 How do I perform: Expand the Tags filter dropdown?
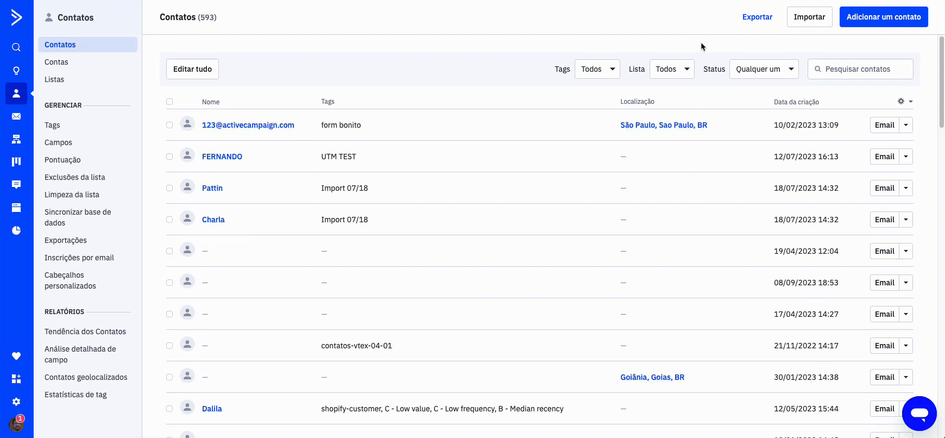point(597,69)
